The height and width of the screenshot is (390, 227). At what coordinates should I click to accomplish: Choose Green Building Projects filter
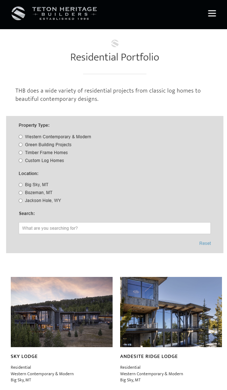[21, 144]
